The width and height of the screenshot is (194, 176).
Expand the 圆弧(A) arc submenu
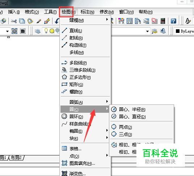85,102
